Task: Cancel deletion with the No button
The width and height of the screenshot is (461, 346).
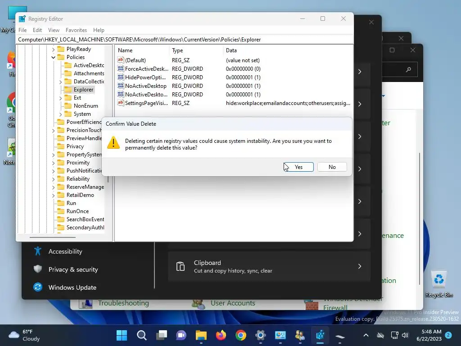Action: (x=332, y=167)
